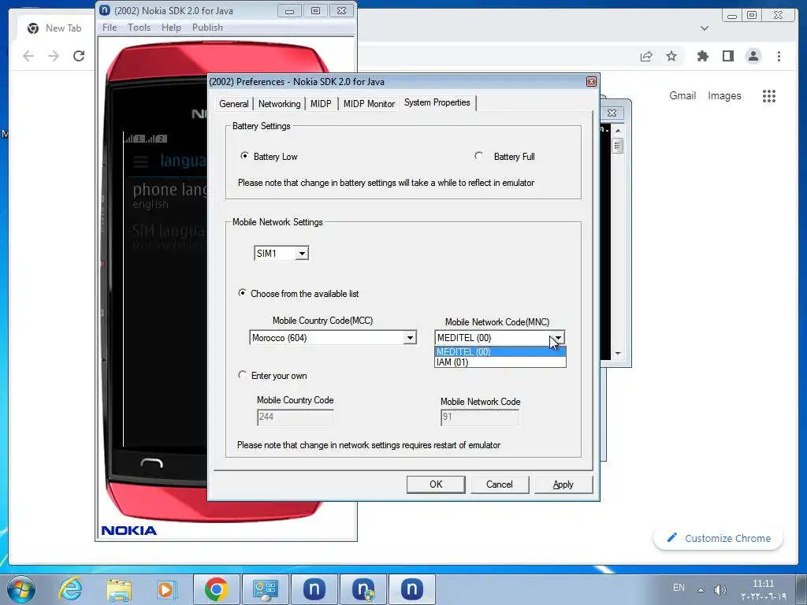Select the Enter your own radio button
807x605 pixels.
tap(242, 375)
